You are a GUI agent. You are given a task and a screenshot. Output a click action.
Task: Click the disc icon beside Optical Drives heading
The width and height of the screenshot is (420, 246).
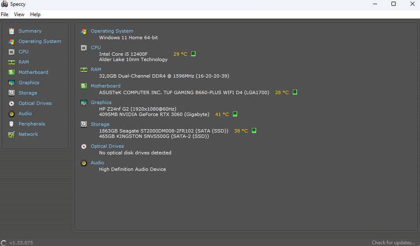click(84, 146)
